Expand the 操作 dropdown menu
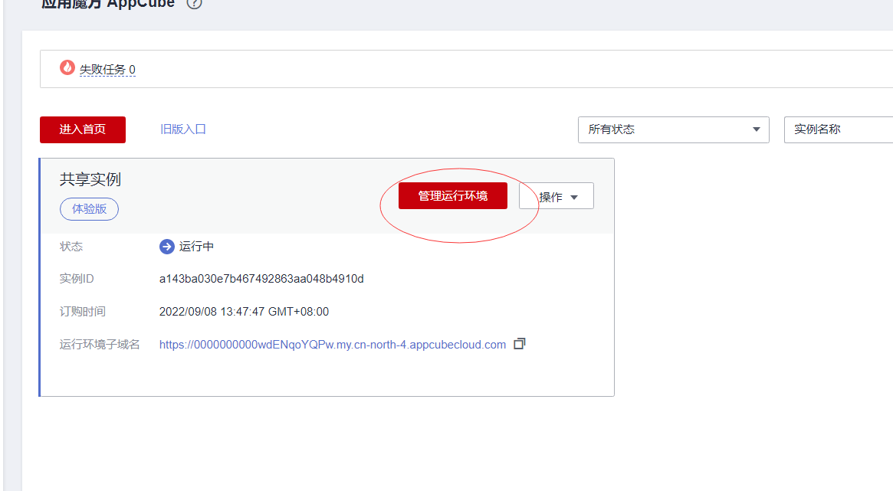 tap(556, 196)
